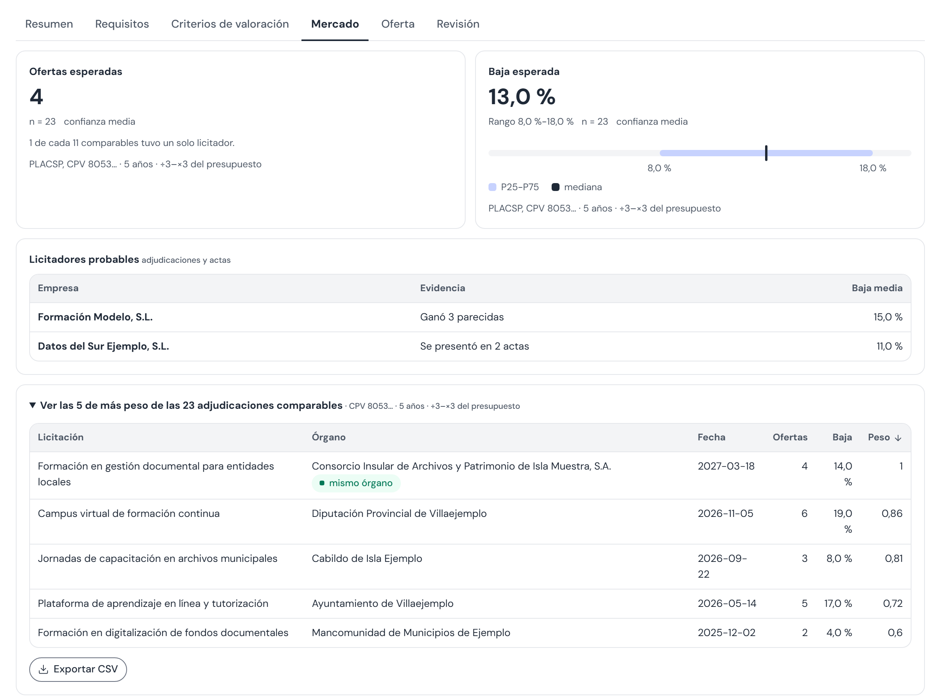Click 'Ganó 3 parecidas' evidence cell
The image size is (947, 700).
(x=462, y=317)
